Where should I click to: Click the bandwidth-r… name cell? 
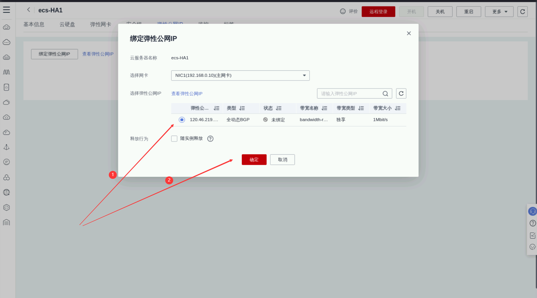pos(314,120)
